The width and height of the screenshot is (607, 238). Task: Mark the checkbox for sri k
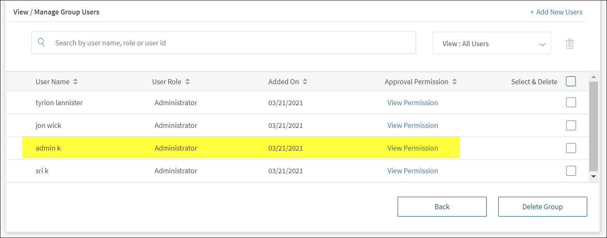571,171
